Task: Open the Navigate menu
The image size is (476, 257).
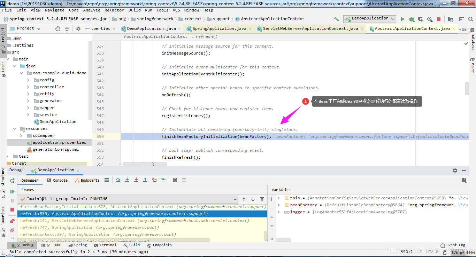Action: click(x=54, y=10)
